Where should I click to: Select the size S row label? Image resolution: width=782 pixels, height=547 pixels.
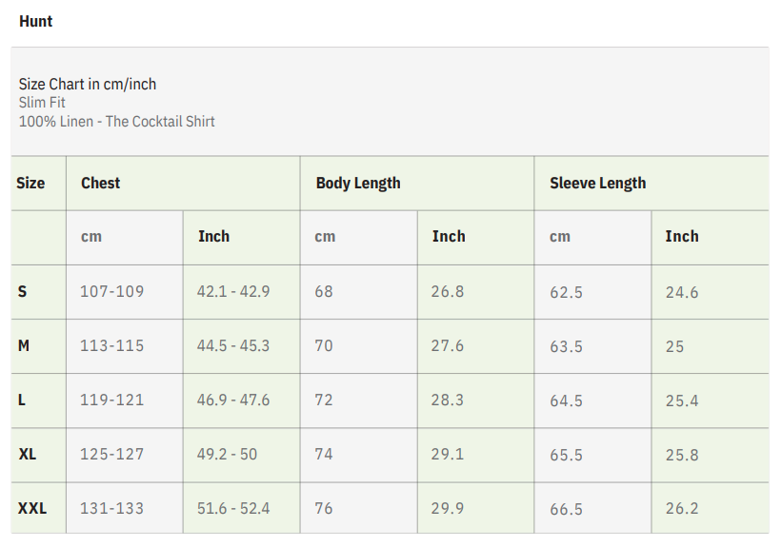[x=23, y=291]
